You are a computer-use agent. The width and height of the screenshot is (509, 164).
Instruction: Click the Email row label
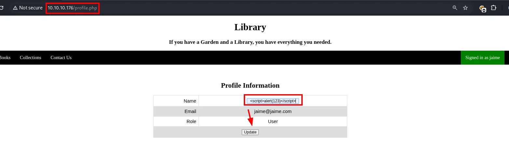point(190,111)
